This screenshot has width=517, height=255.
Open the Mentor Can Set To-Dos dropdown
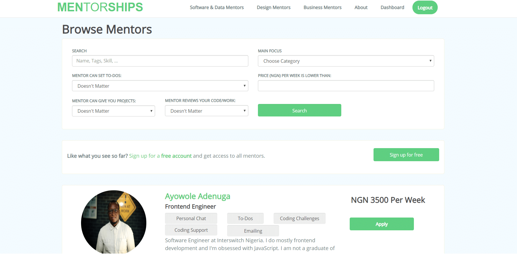point(160,86)
